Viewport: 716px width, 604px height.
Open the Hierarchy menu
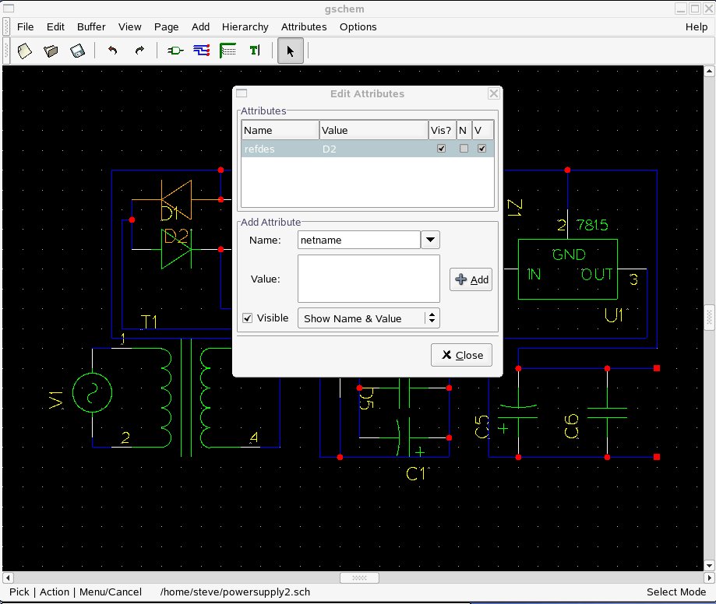[245, 26]
